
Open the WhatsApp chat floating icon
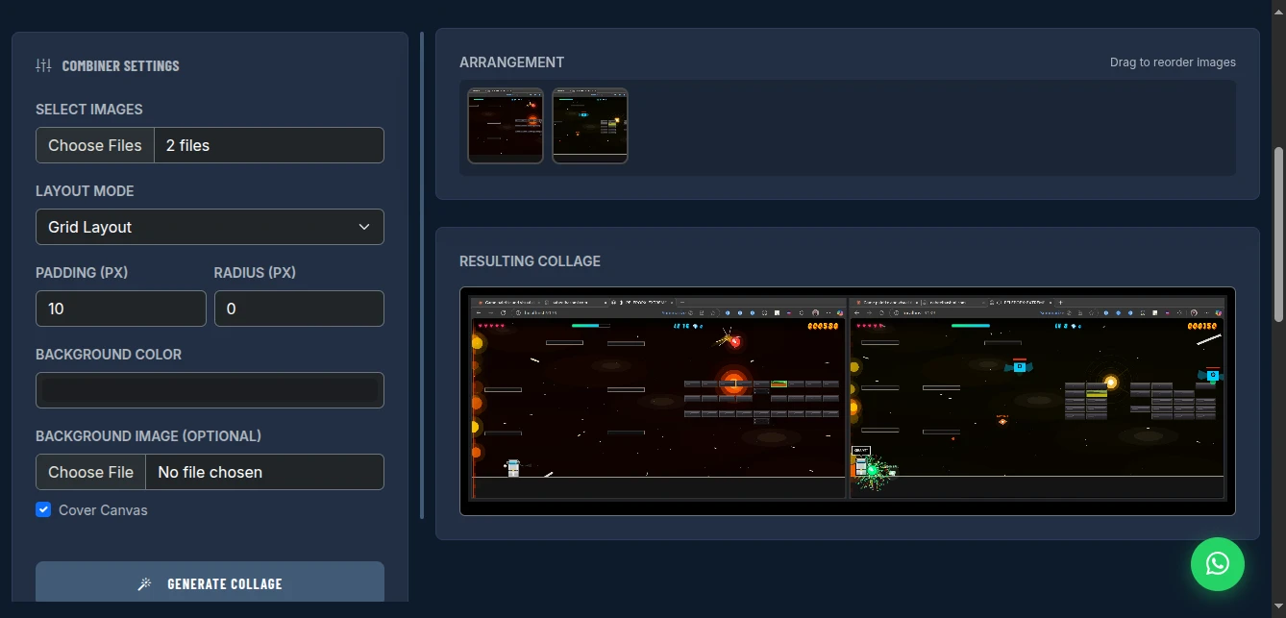point(1217,563)
